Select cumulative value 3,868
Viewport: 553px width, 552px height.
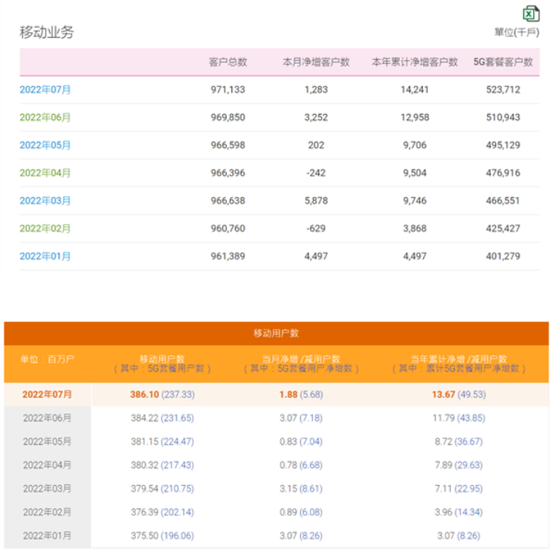coord(415,229)
